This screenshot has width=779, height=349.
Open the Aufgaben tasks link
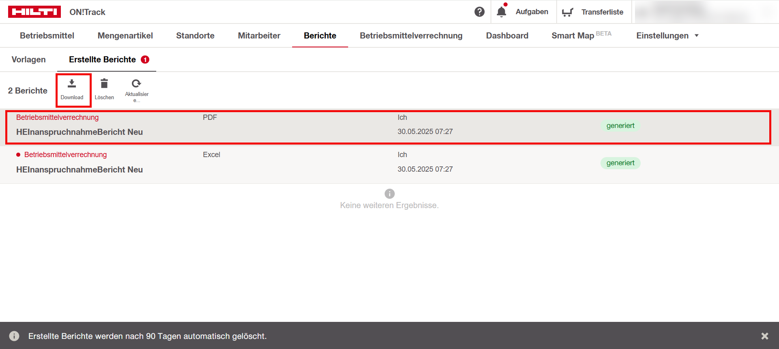point(532,12)
